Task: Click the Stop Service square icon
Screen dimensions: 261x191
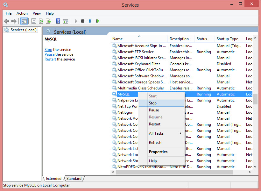Action: point(82,21)
